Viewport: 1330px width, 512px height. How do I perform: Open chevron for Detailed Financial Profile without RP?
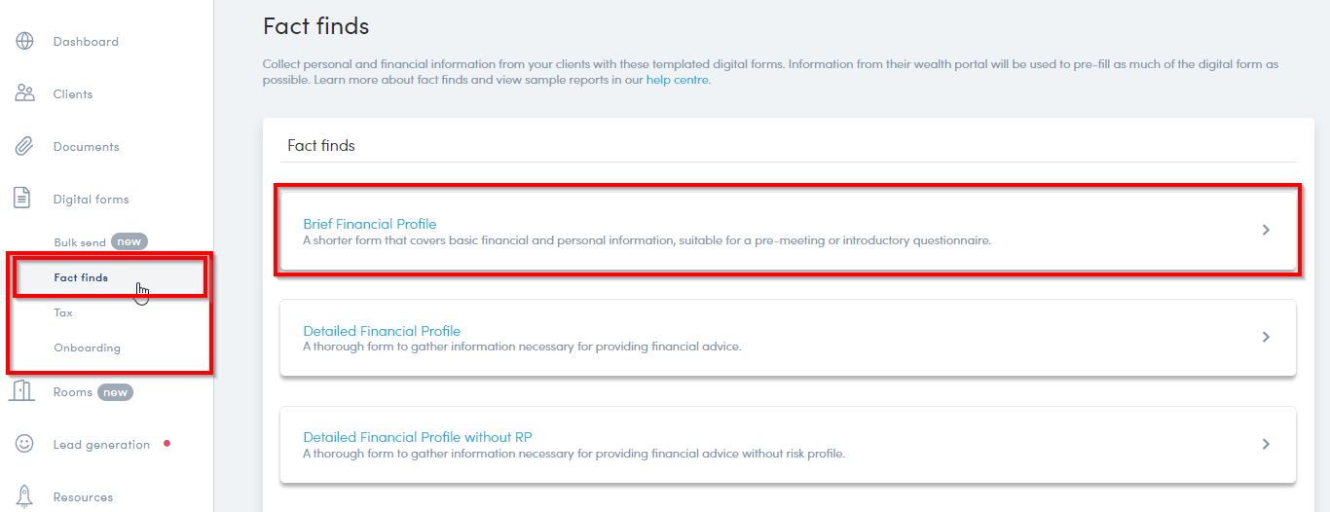point(1266,444)
